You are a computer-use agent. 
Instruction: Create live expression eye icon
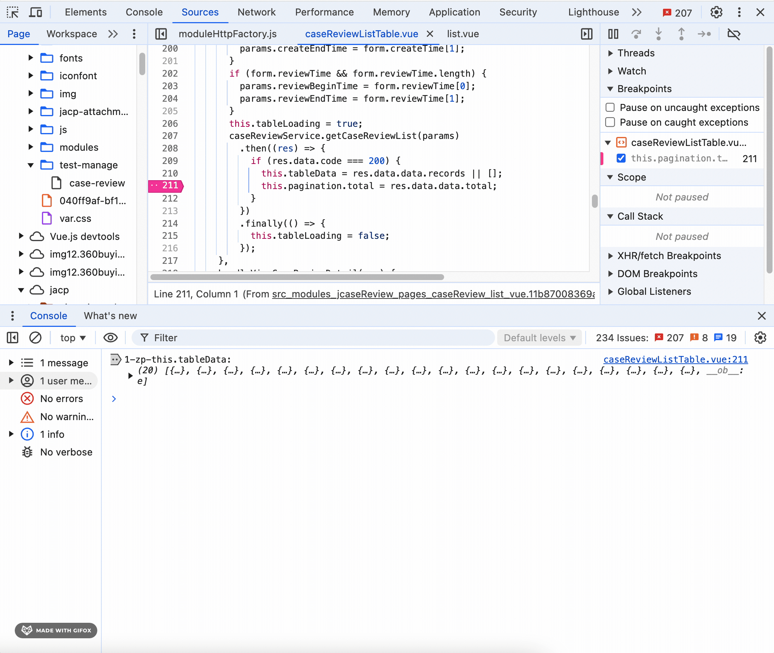click(110, 338)
